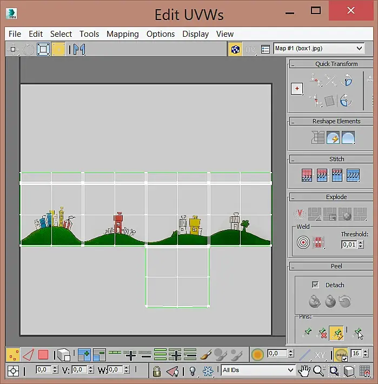Click the Relax Until Flat lightning icon

click(x=333, y=137)
